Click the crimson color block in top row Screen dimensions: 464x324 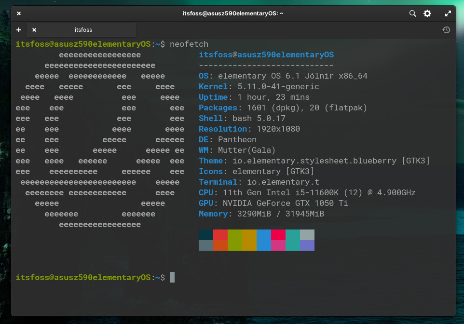click(278, 235)
